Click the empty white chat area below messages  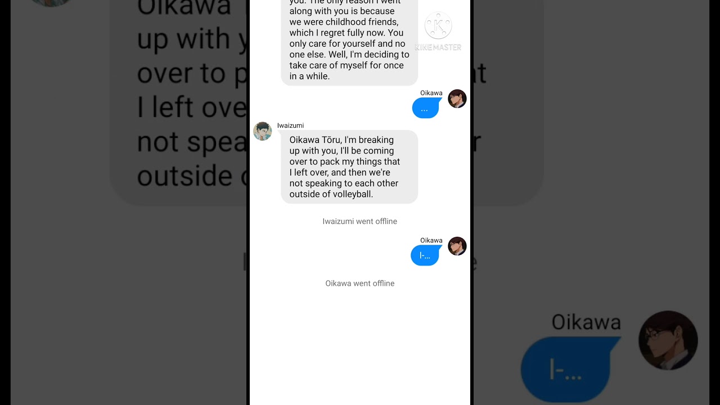pos(360,346)
